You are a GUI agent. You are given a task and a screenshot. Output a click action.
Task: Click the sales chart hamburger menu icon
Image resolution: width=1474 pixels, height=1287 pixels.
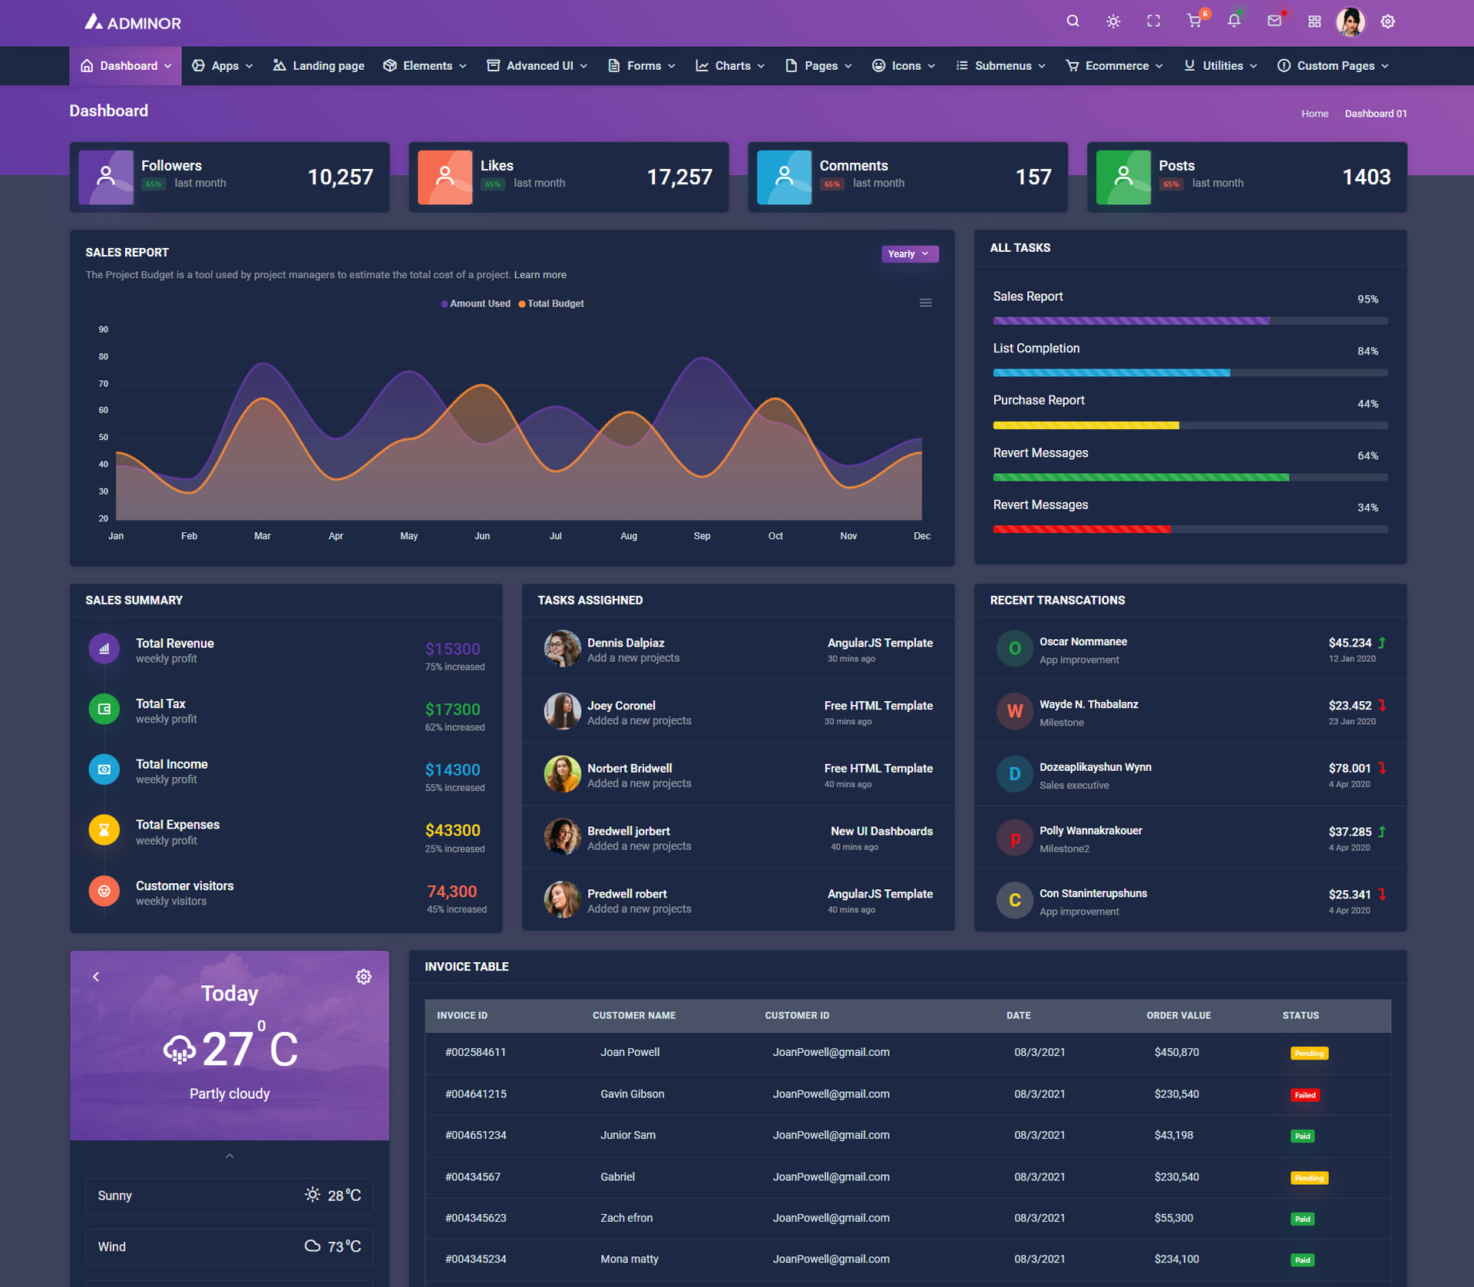[x=925, y=303]
